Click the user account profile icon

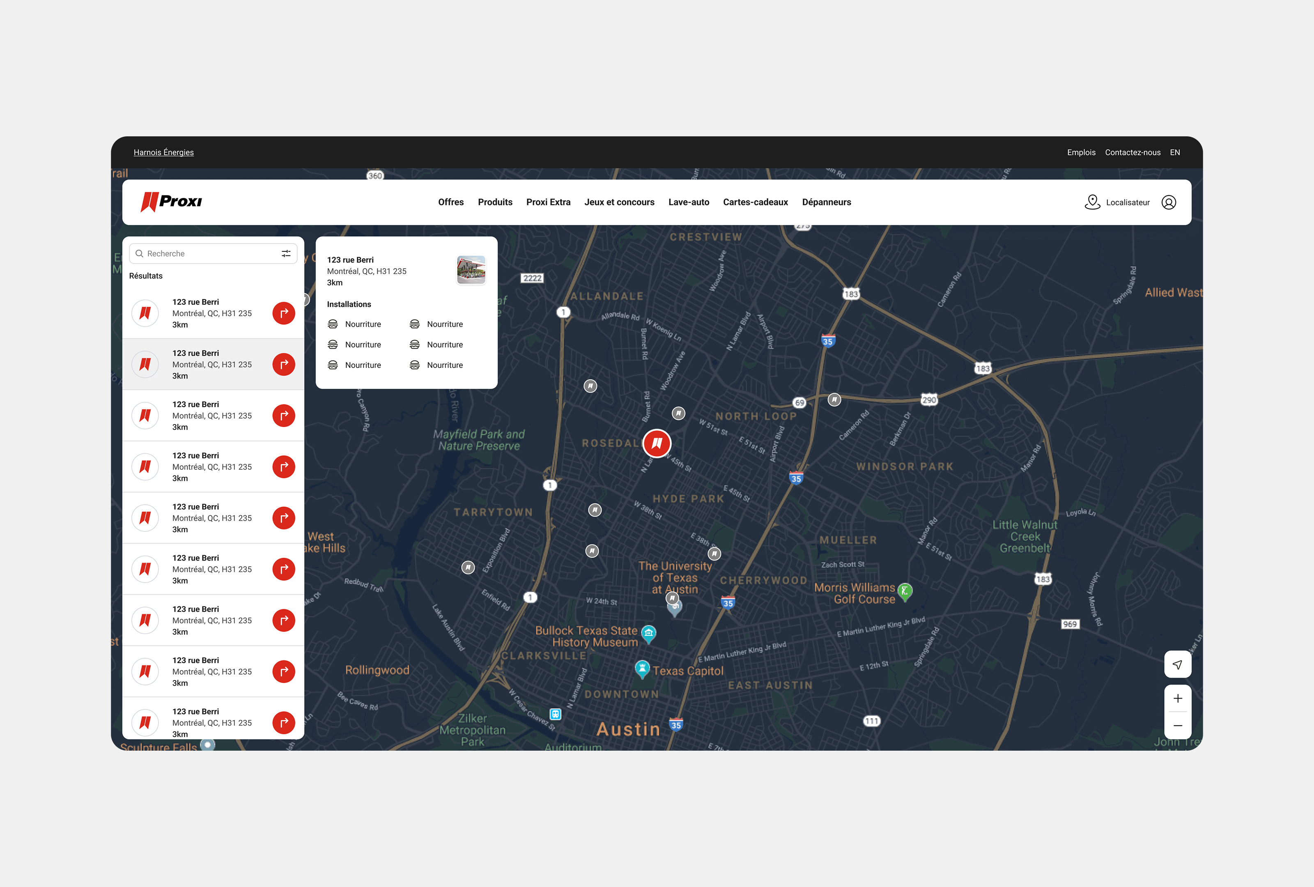1168,202
